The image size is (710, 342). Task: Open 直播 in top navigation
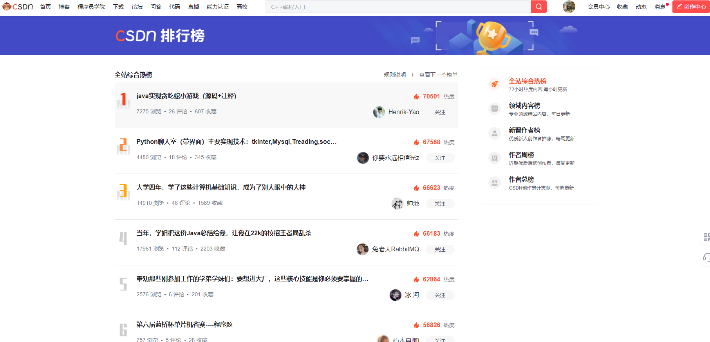(x=193, y=7)
